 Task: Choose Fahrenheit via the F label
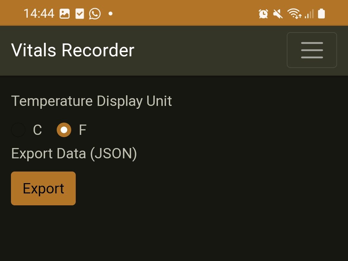(82, 130)
